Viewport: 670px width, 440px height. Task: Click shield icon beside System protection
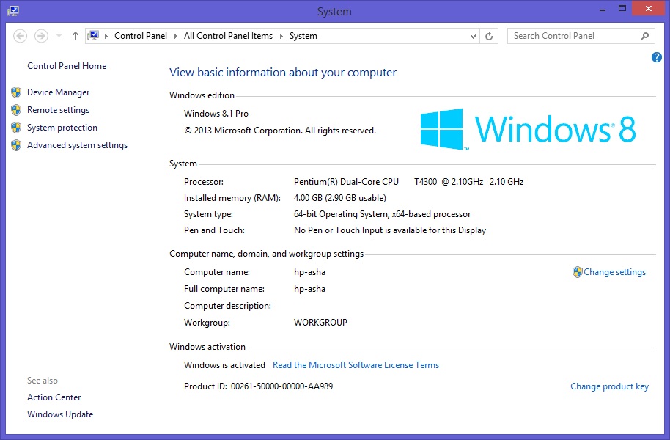[16, 128]
